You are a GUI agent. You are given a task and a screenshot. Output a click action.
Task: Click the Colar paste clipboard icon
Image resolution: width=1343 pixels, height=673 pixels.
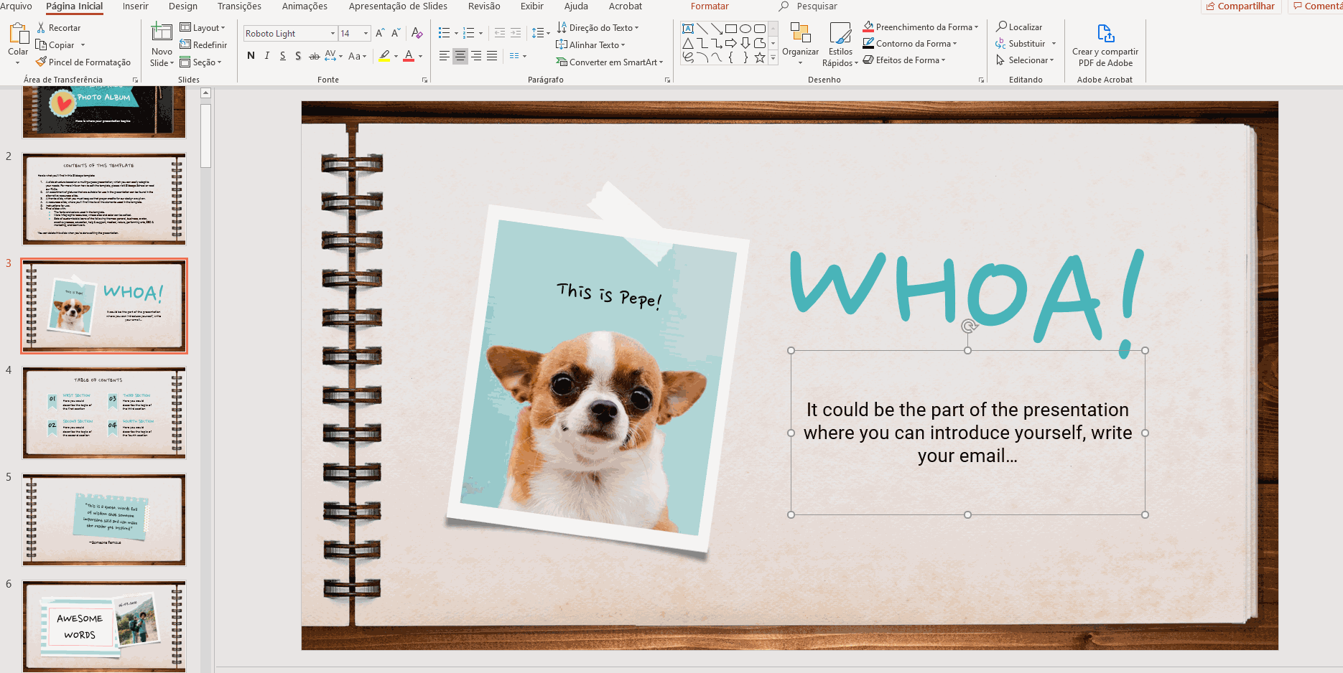tap(18, 34)
